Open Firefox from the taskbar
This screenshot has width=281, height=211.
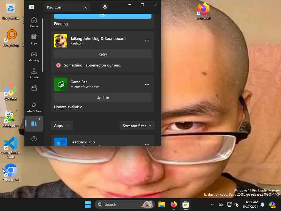[x=174, y=204]
